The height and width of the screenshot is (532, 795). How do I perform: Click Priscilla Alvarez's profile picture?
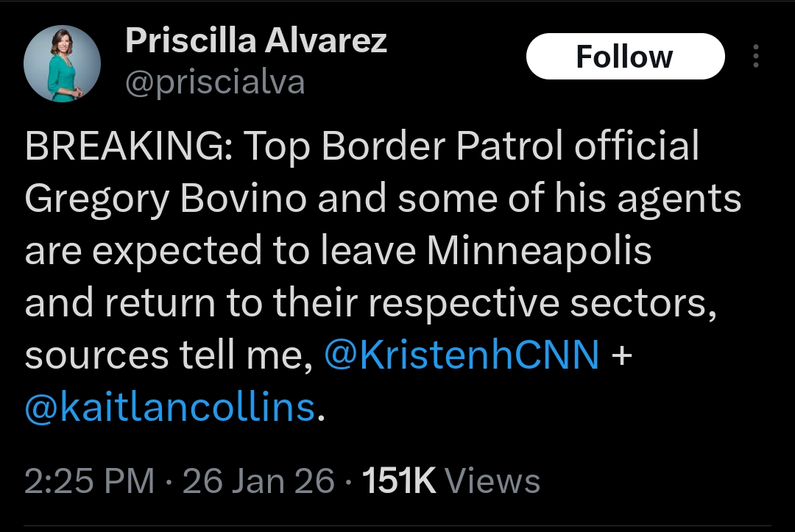[62, 63]
